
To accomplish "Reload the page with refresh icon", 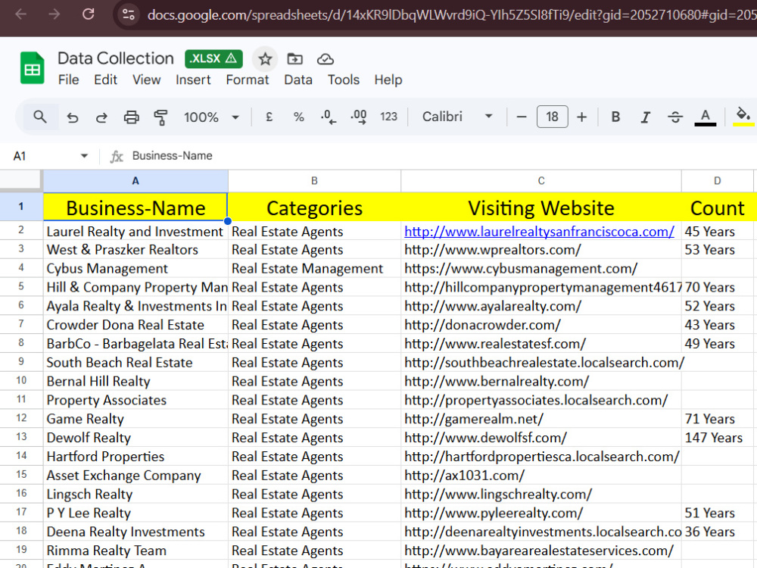I will pos(88,14).
